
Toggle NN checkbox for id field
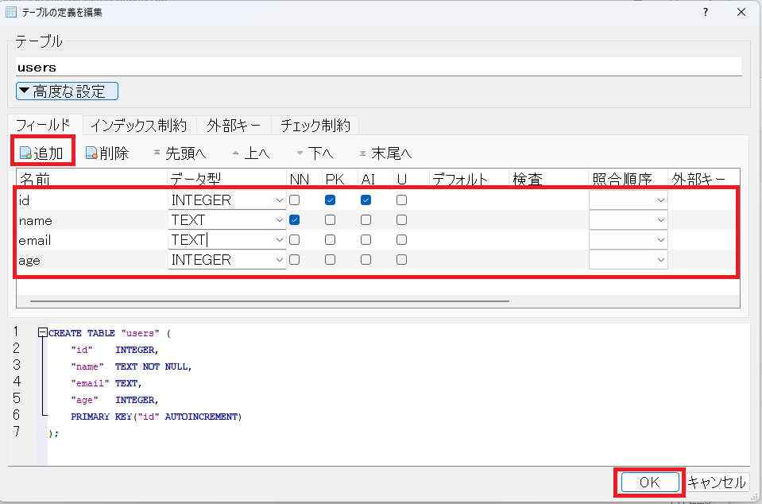(x=295, y=200)
